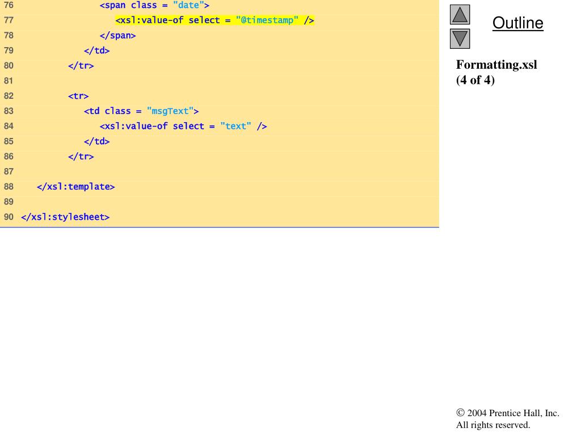Select the Formatting.xsl (4 of 4) title
The image size is (581, 436).
[x=496, y=72]
